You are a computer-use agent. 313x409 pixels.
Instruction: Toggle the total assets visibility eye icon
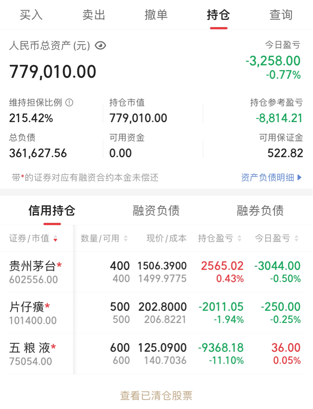click(x=101, y=46)
